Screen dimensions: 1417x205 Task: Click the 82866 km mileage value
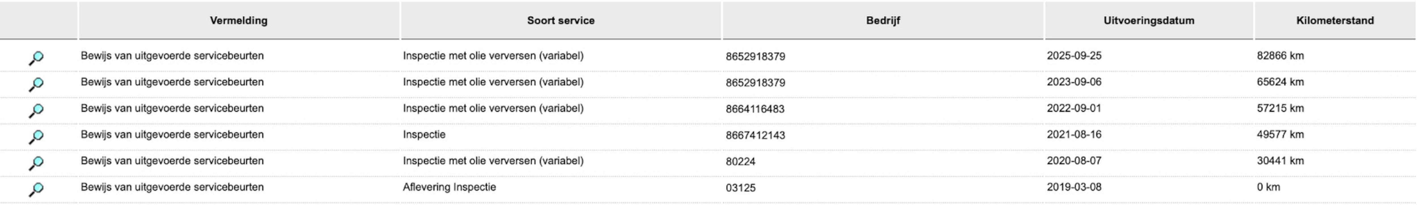tap(1280, 55)
